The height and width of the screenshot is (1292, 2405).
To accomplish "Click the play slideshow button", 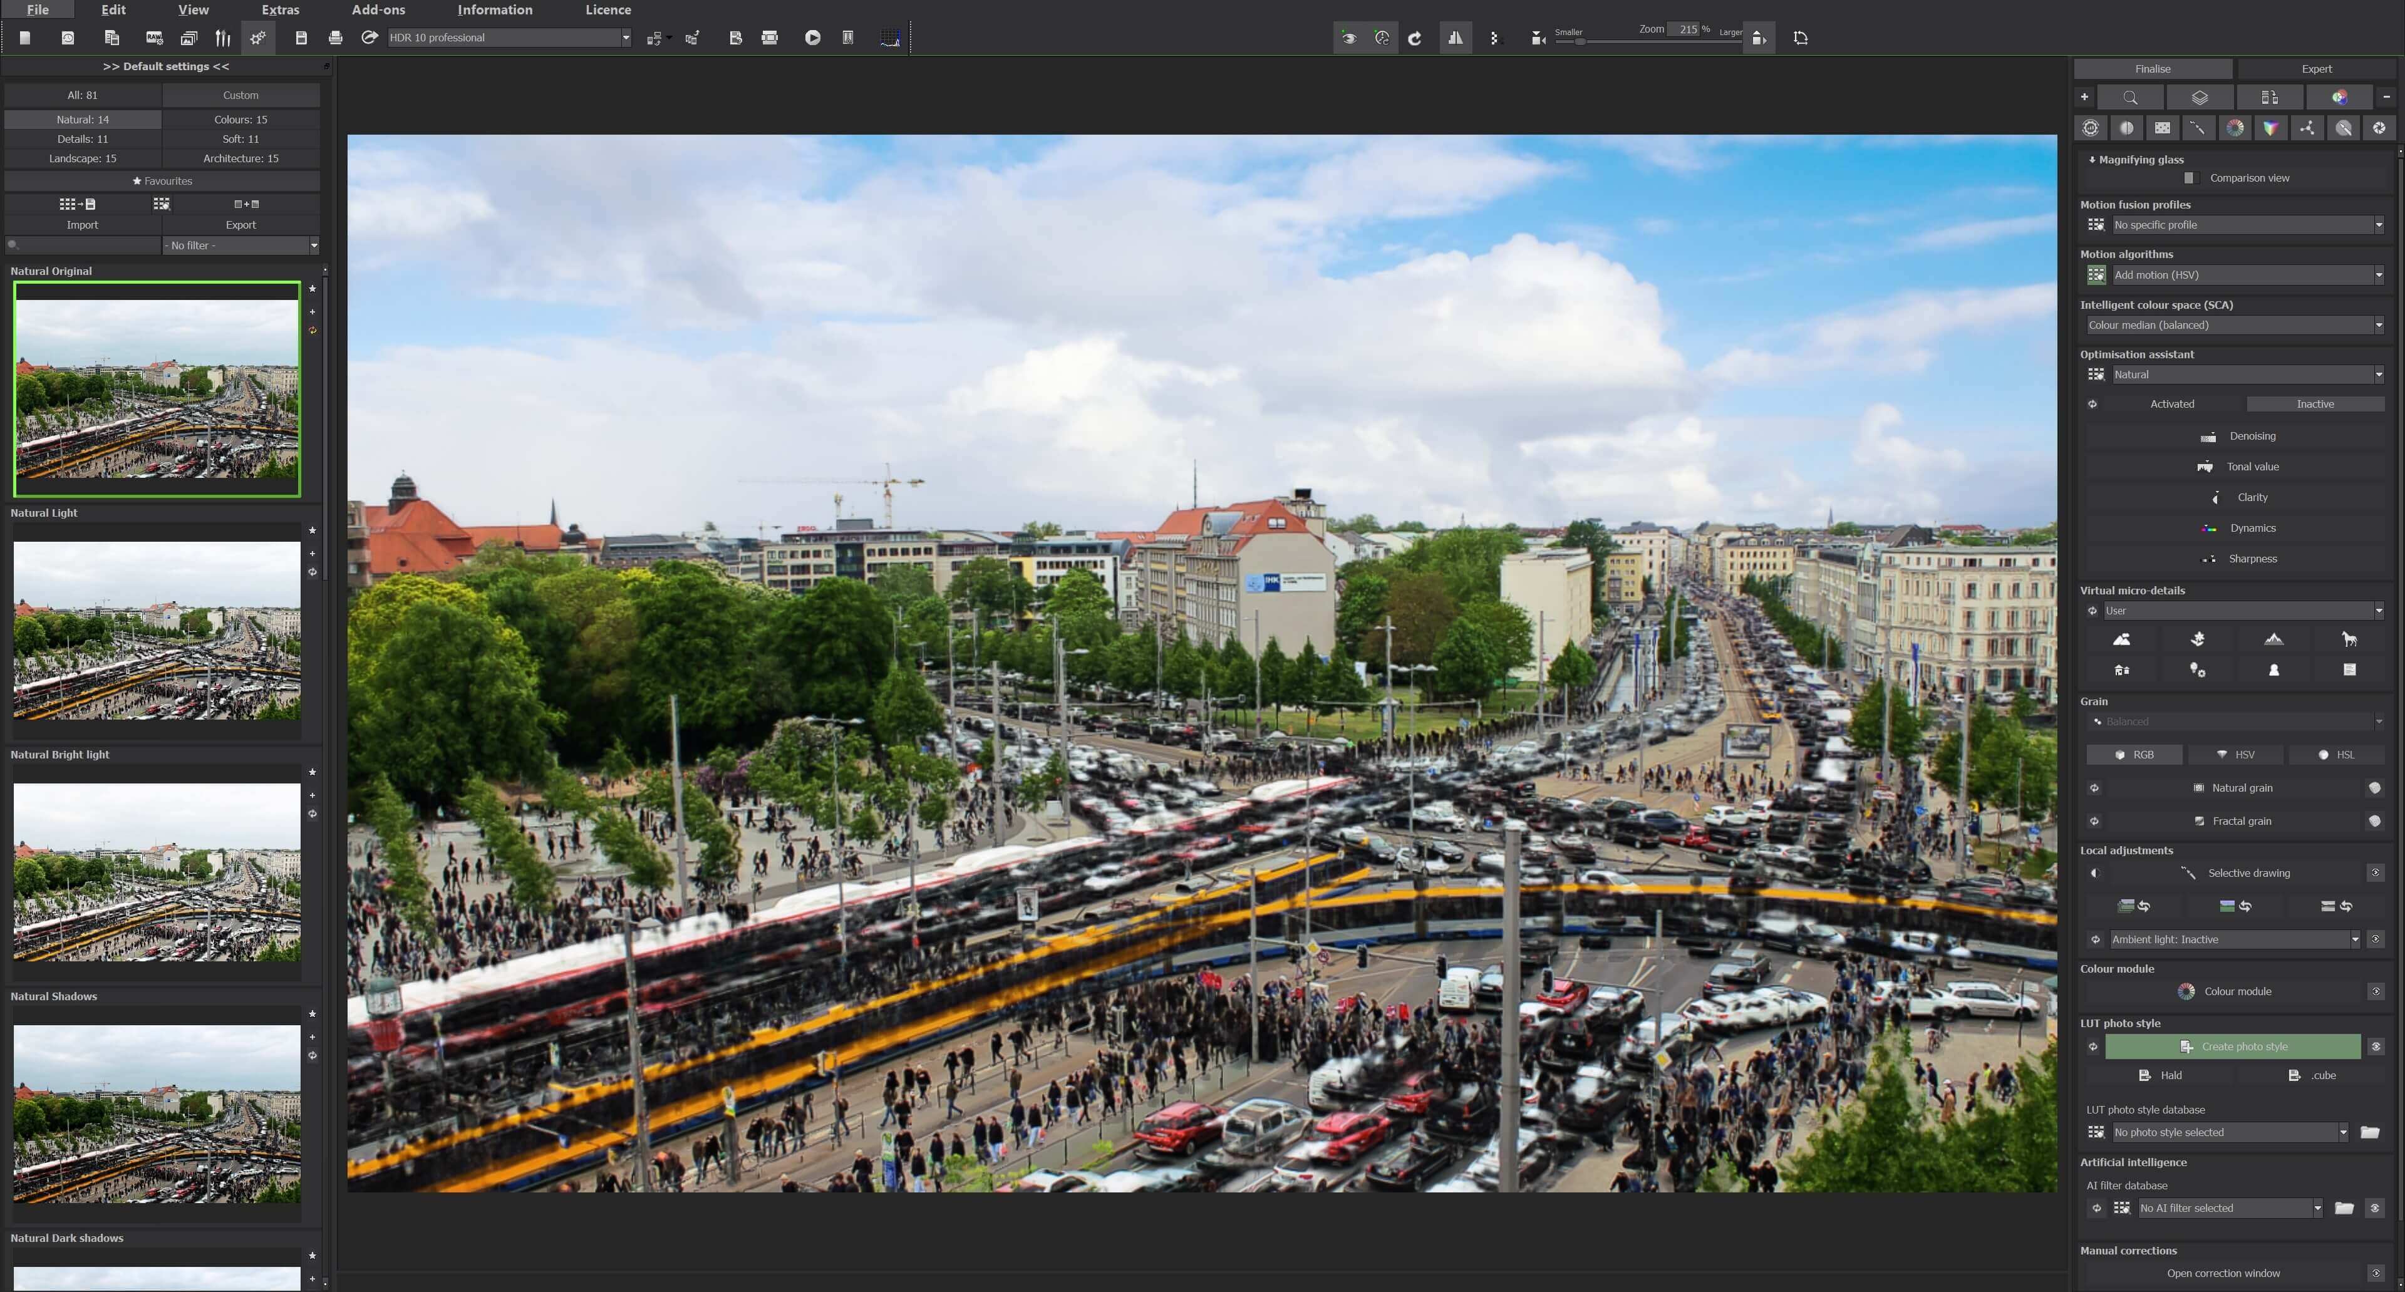I will click(x=812, y=38).
